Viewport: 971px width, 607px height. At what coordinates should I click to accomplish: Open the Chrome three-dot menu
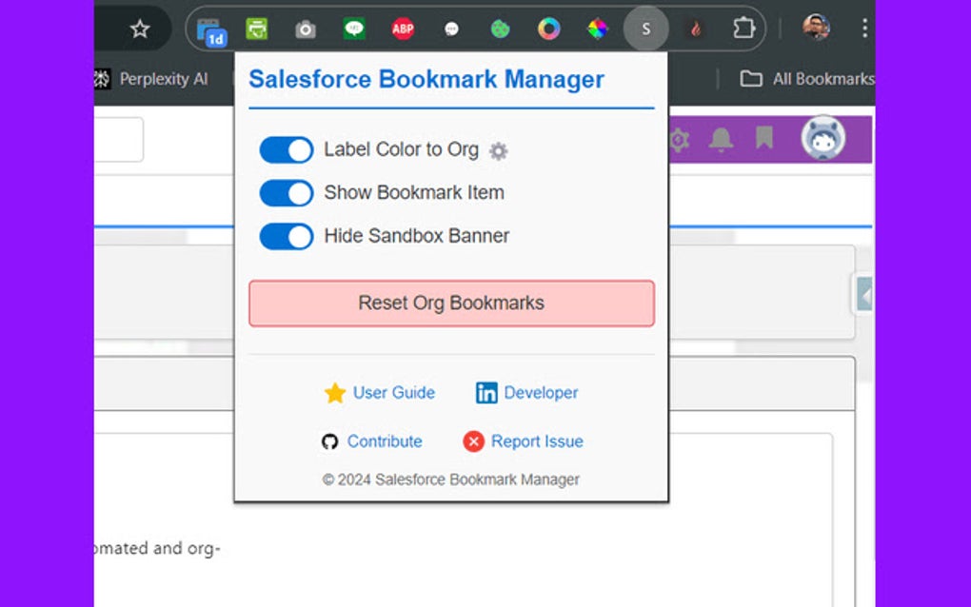[864, 29]
